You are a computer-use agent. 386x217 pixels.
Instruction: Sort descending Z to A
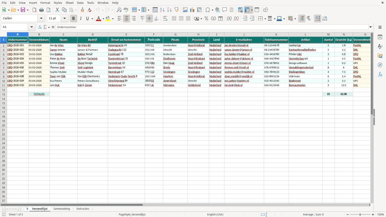(x=170, y=10)
